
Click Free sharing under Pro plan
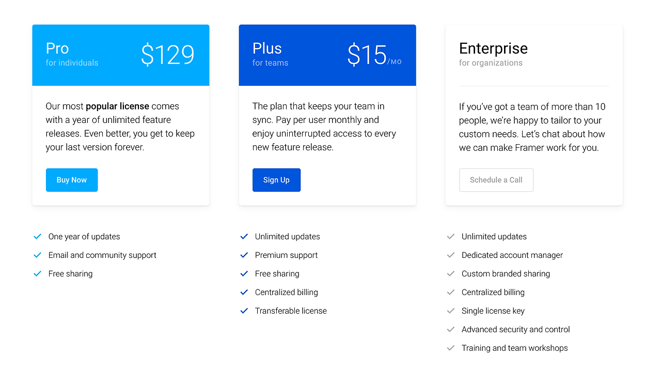(x=70, y=274)
